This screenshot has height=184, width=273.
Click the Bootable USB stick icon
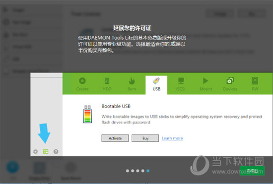pyautogui.click(x=87, y=114)
